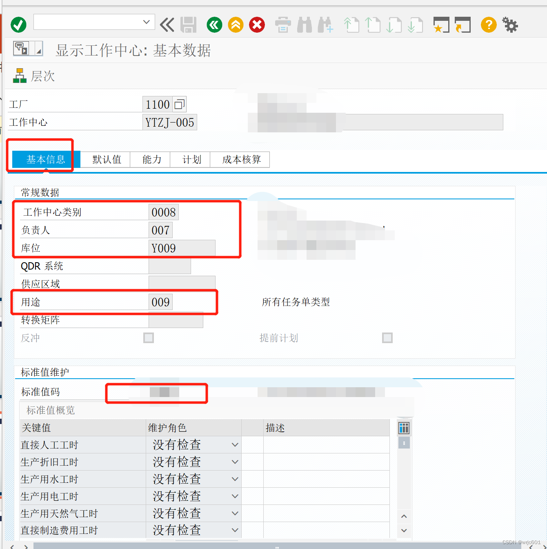Toggle the 反冲 checkbox
This screenshot has width=547, height=549.
148,338
